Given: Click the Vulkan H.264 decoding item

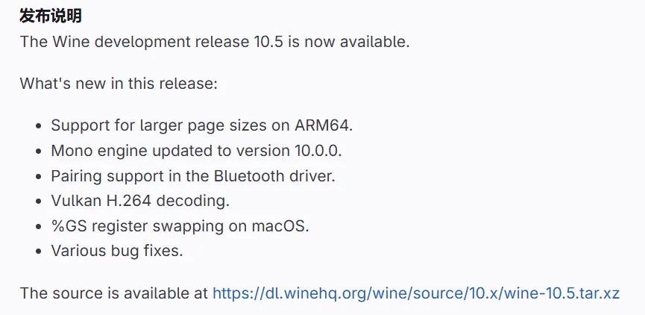Looking at the screenshot, I should (140, 201).
